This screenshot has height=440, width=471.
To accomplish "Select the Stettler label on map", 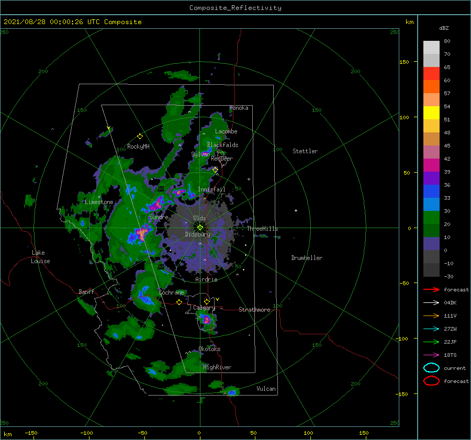I will (x=305, y=151).
